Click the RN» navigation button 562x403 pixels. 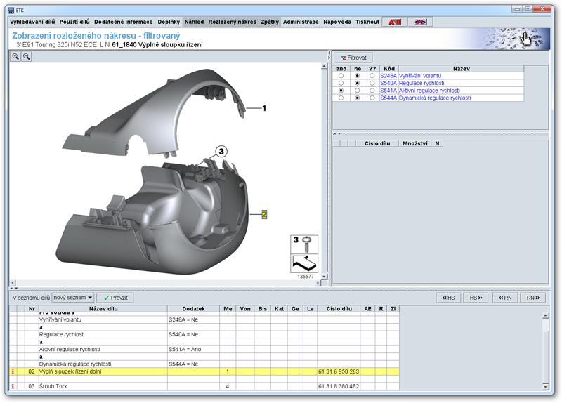point(533,298)
